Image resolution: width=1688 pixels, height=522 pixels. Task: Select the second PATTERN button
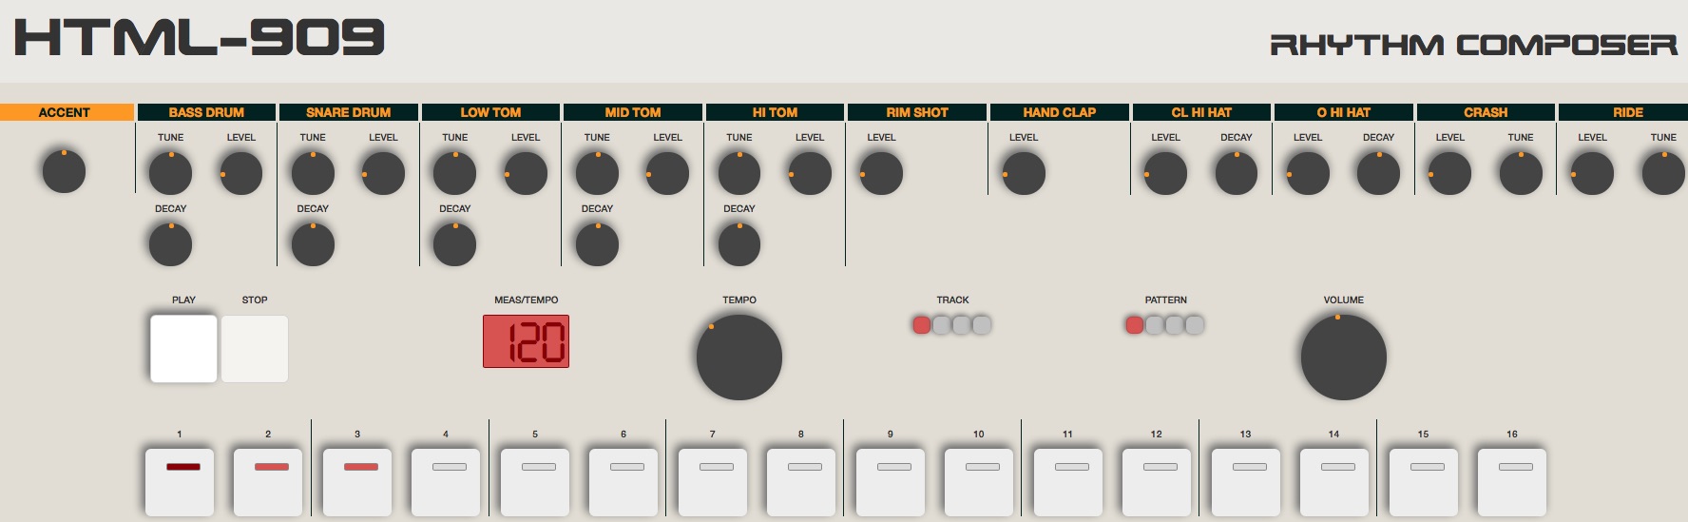click(x=1155, y=325)
